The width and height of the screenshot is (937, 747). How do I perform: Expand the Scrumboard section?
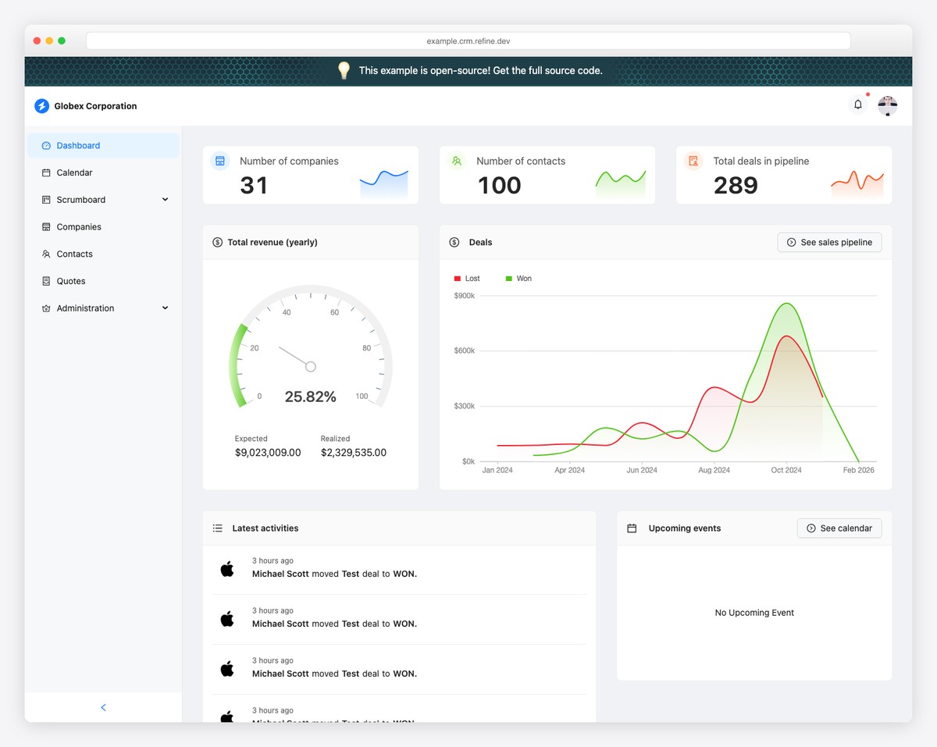pyautogui.click(x=165, y=199)
